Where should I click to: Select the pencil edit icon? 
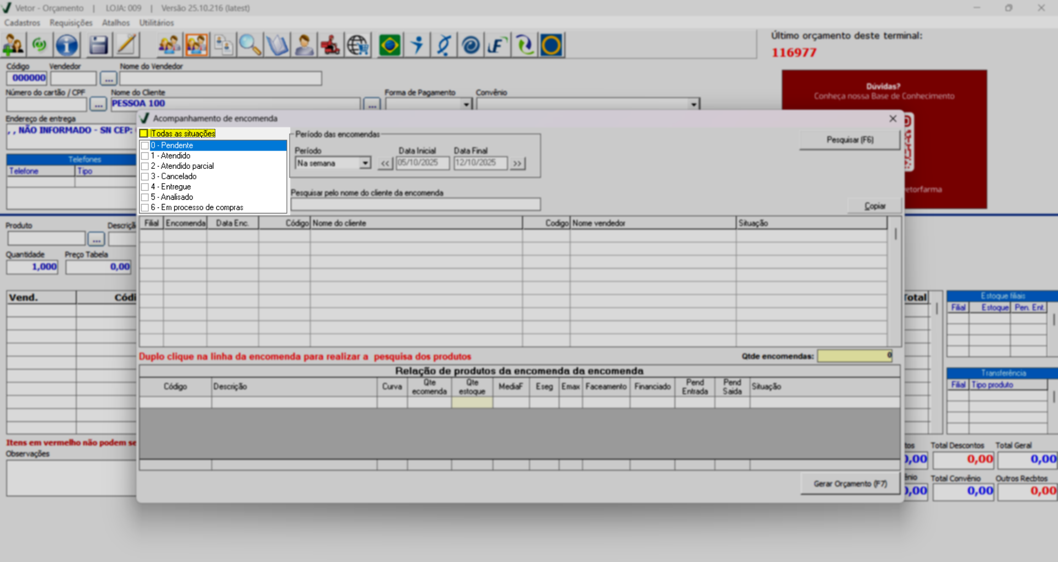coord(126,45)
